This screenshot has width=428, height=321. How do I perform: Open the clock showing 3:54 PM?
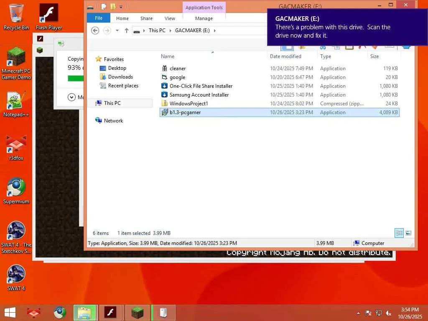pyautogui.click(x=410, y=313)
